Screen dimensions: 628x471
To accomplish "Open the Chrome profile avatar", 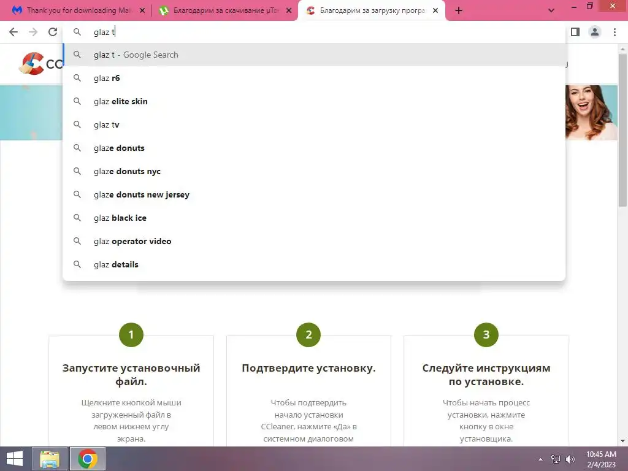I will (595, 32).
